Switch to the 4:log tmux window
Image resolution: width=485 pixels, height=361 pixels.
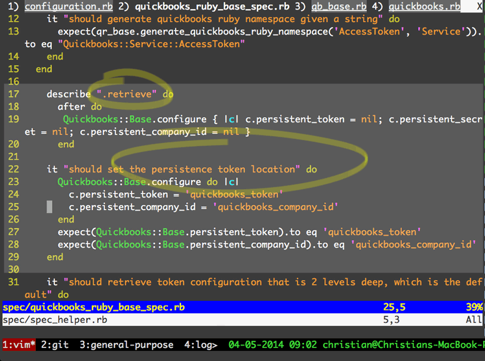(x=201, y=345)
